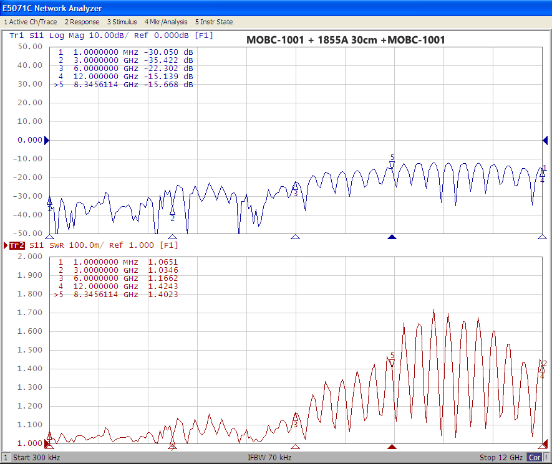Open the Mkr/Analysis menu

point(166,22)
